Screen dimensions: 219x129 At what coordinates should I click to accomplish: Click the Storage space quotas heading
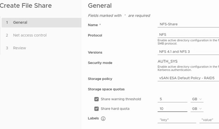[x=106, y=89]
